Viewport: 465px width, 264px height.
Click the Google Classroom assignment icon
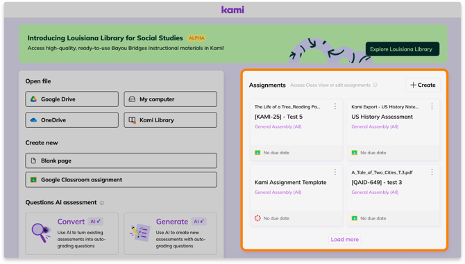pyautogui.click(x=33, y=180)
